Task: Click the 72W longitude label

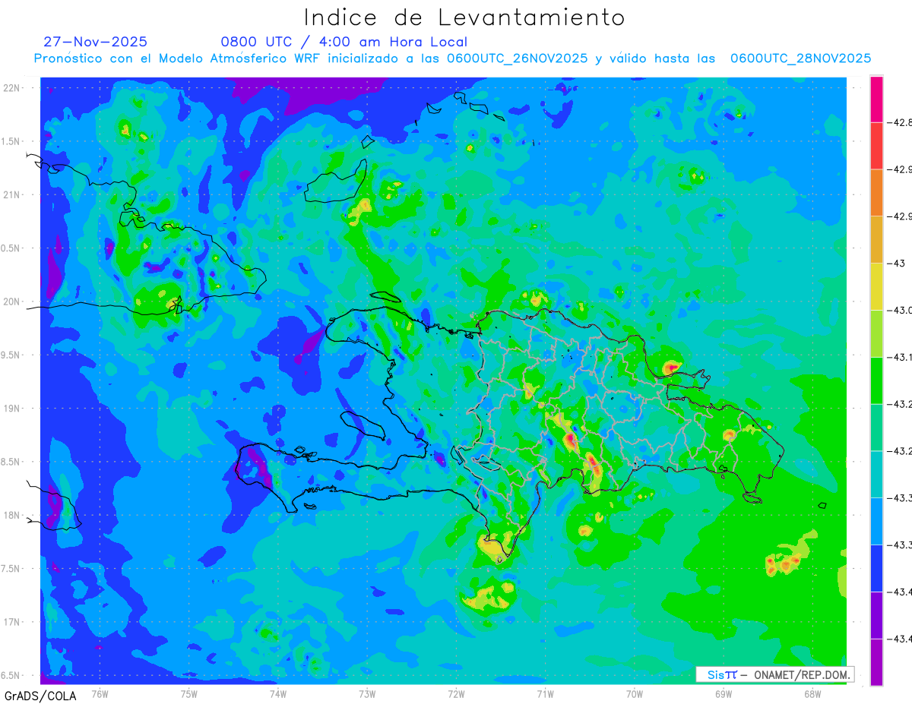Action: pos(456,694)
